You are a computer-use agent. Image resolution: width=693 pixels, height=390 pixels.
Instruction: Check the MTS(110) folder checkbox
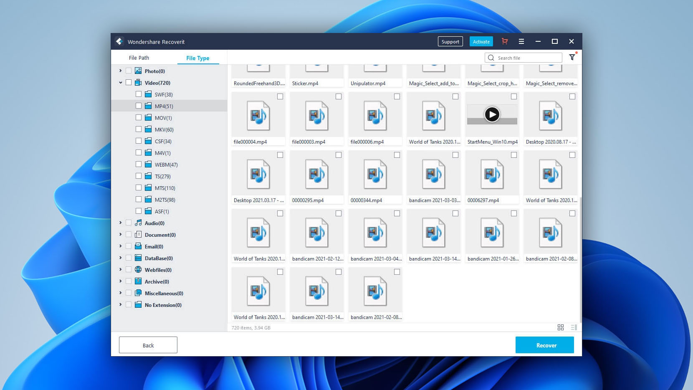point(139,188)
